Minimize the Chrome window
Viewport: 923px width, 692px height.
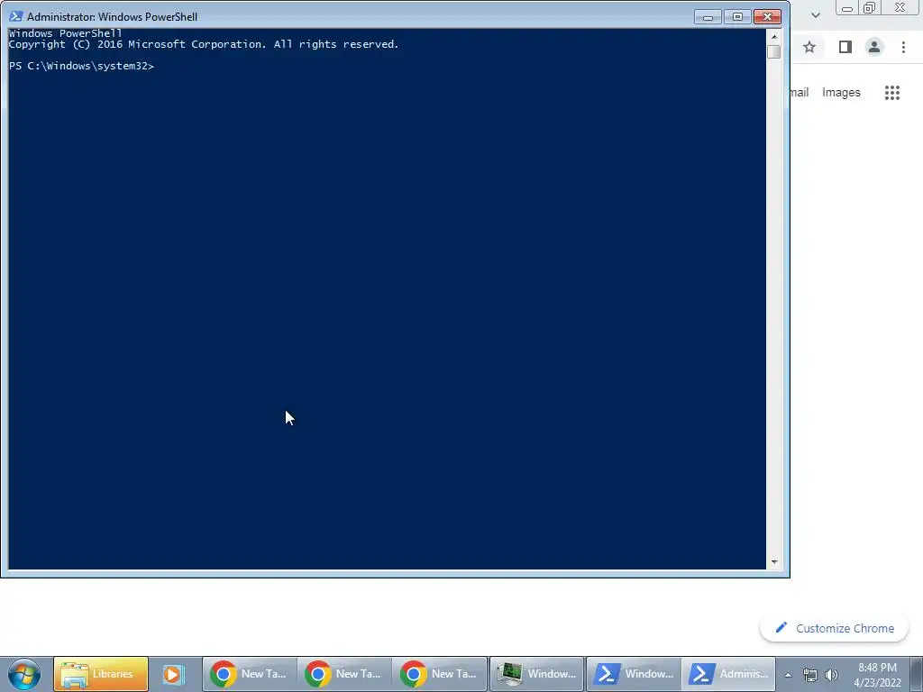coord(847,8)
